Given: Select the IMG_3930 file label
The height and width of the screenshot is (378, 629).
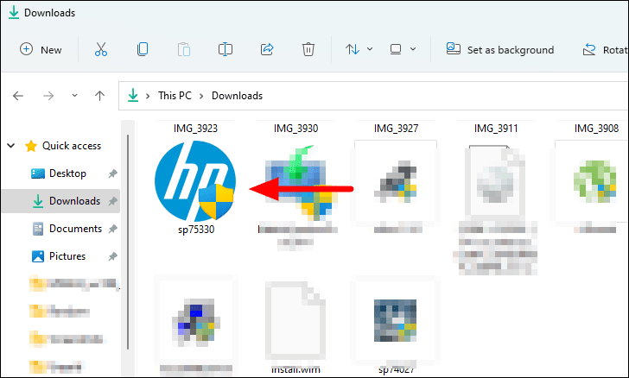Looking at the screenshot, I should click(x=295, y=129).
